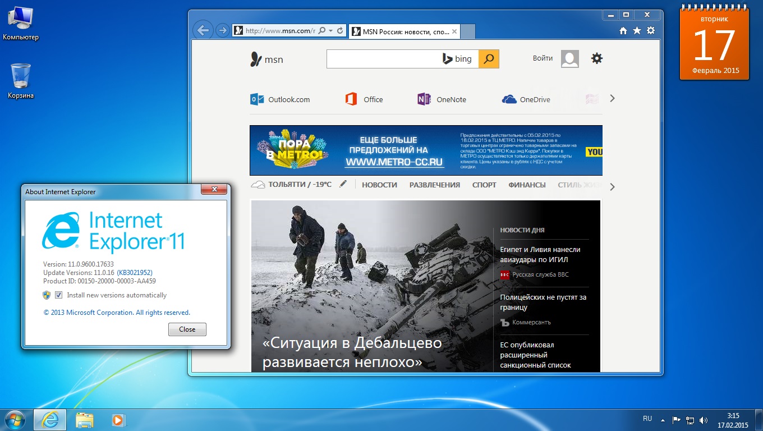This screenshot has height=431, width=763.
Task: Open Windows Explorer from taskbar
Action: point(85,420)
